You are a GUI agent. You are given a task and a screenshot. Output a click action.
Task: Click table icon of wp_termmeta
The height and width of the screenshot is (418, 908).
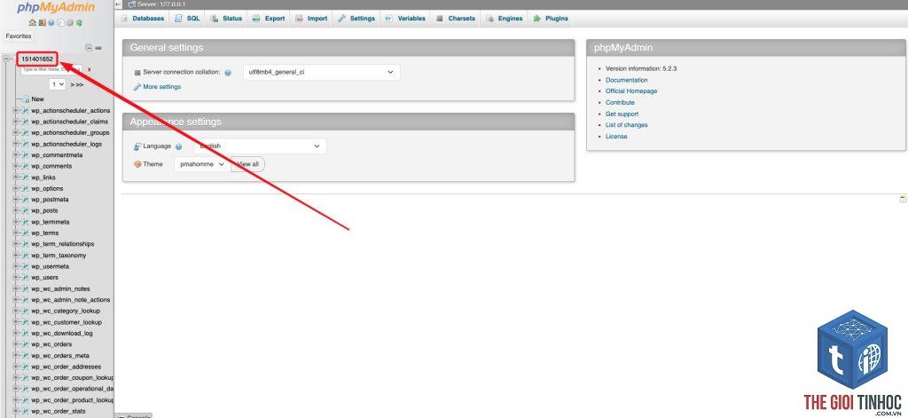click(x=25, y=222)
